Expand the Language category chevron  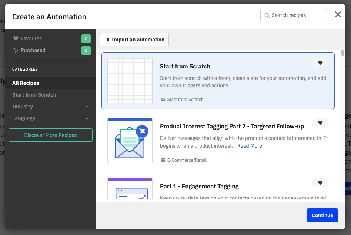[87, 118]
